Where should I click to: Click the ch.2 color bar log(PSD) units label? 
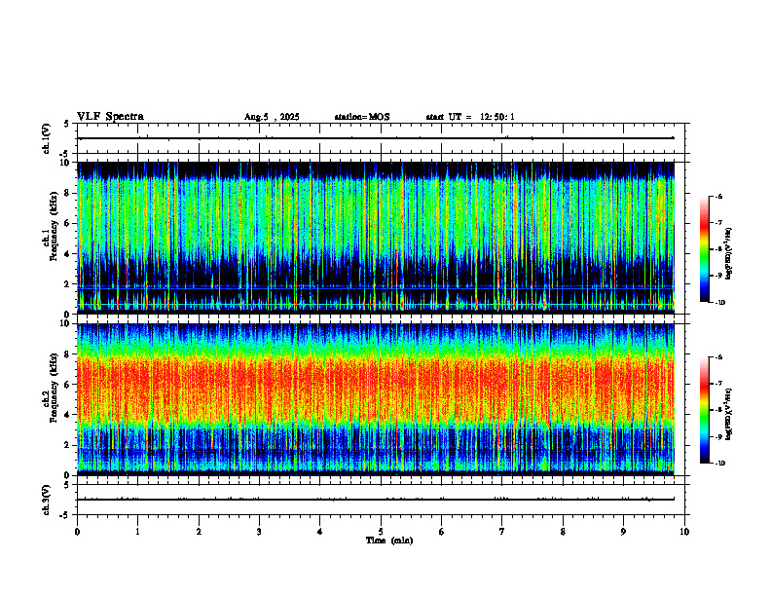[x=729, y=414]
